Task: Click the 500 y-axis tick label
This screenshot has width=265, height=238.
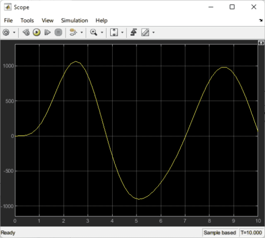Action: pyautogui.click(x=10, y=101)
